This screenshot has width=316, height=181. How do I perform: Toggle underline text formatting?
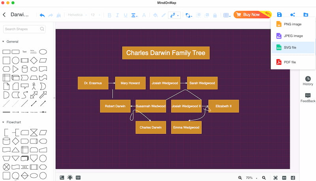[126, 15]
